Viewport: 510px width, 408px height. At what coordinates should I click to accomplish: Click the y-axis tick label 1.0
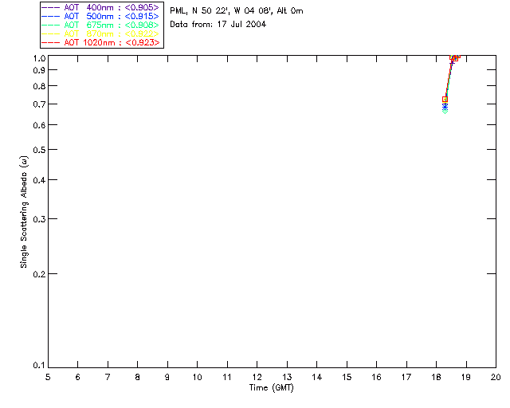click(x=39, y=58)
